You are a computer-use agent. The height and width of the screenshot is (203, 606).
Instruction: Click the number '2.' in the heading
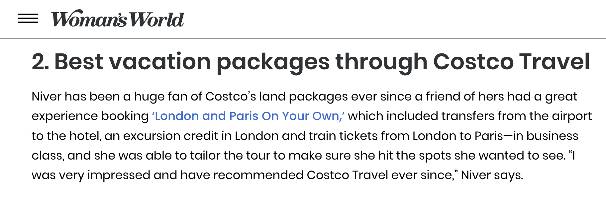click(x=40, y=62)
